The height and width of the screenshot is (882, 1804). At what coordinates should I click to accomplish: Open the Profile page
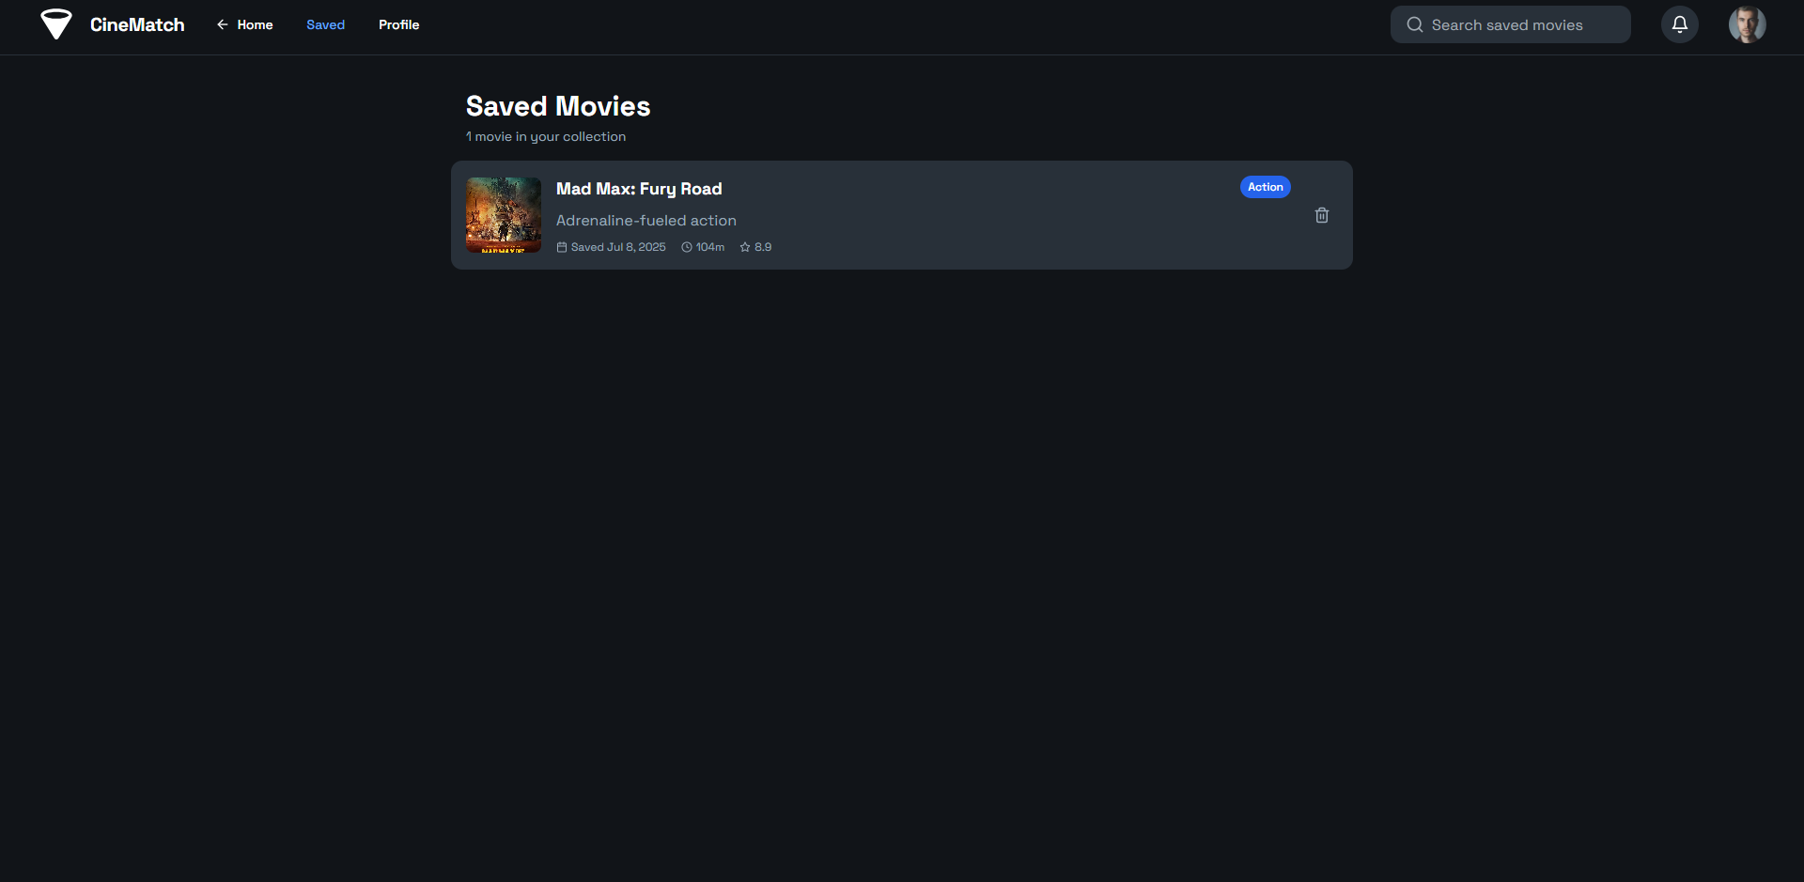[x=398, y=24]
